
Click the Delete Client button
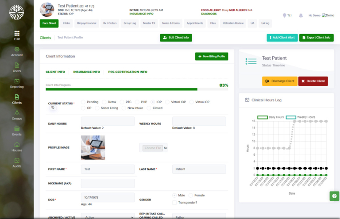tap(313, 81)
